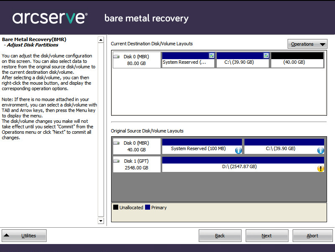Abort the bare metal recovery

pos(312,236)
